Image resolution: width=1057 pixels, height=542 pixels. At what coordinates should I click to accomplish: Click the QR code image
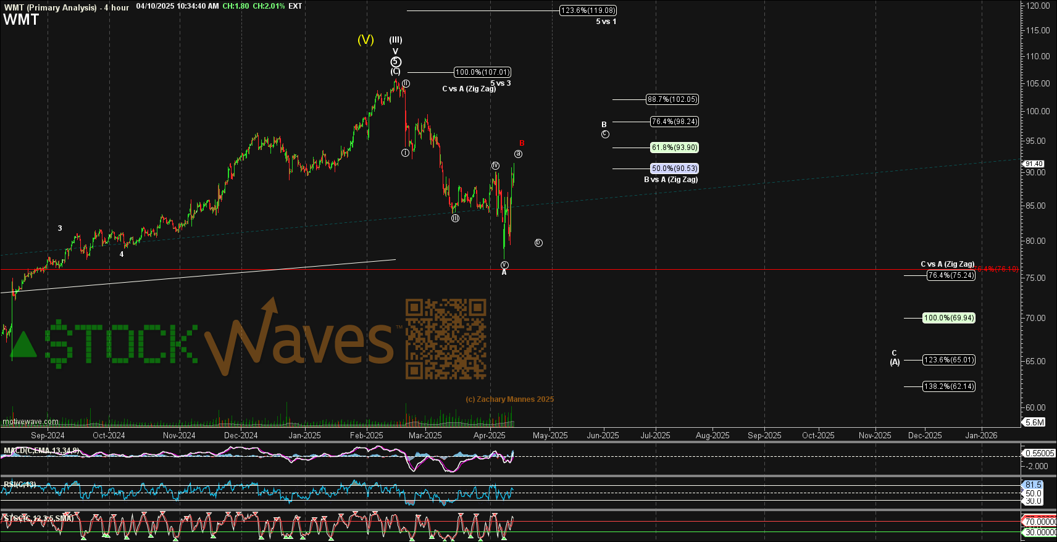click(446, 339)
